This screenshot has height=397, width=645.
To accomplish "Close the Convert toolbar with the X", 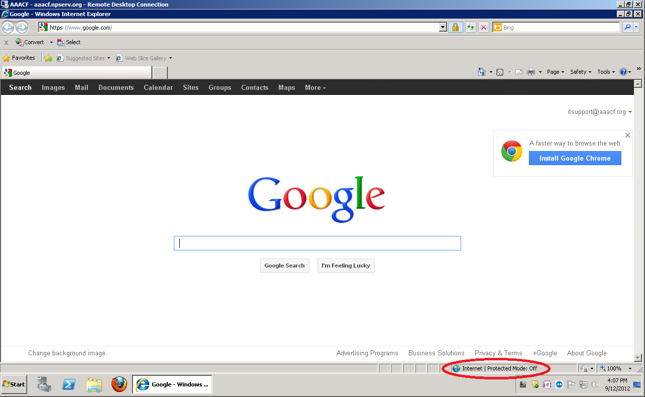I will coord(6,43).
